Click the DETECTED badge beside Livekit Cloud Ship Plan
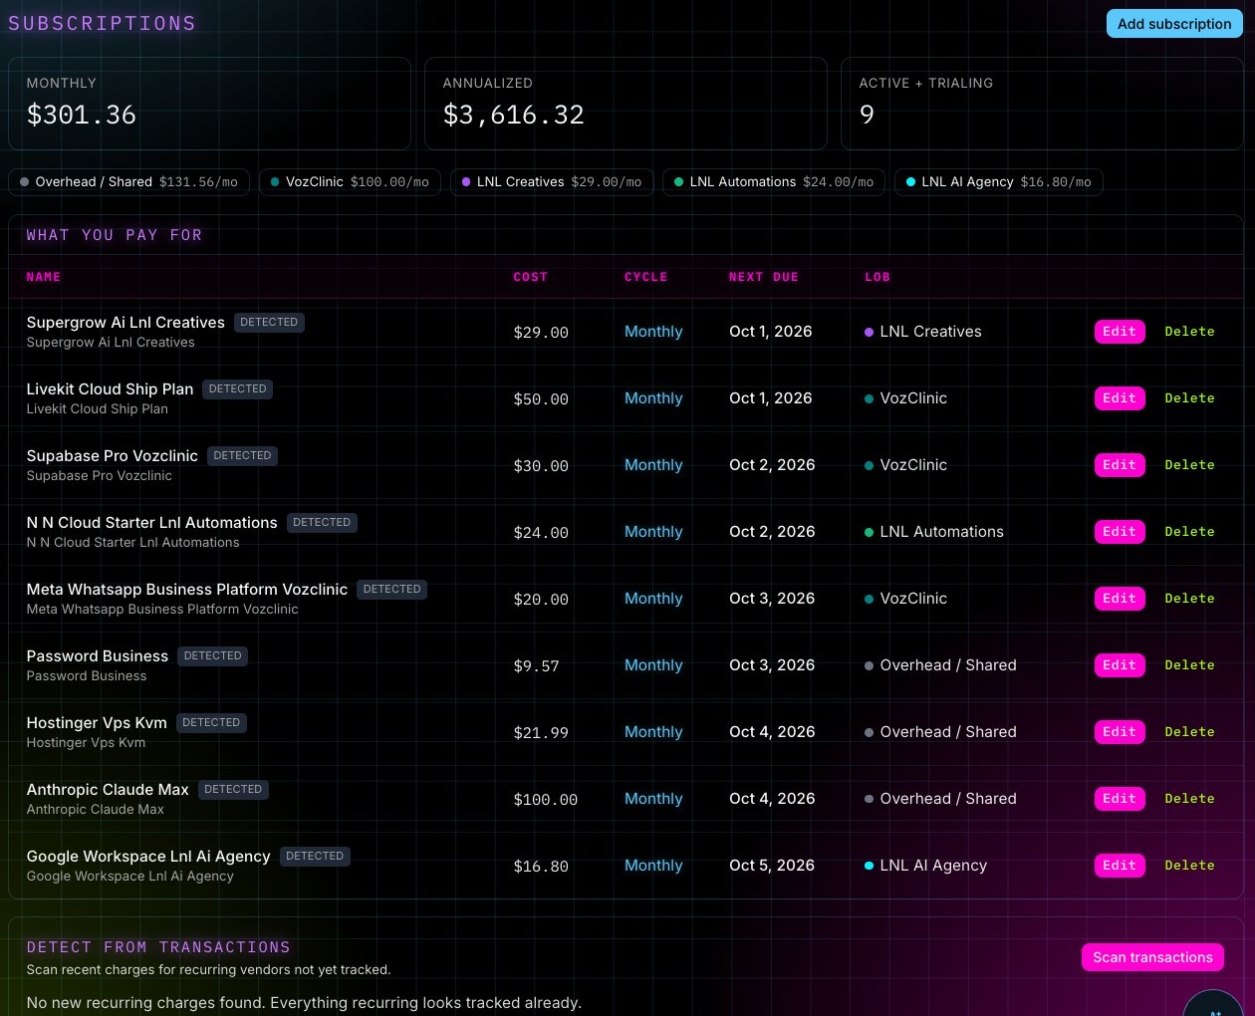This screenshot has width=1255, height=1016. coord(238,389)
